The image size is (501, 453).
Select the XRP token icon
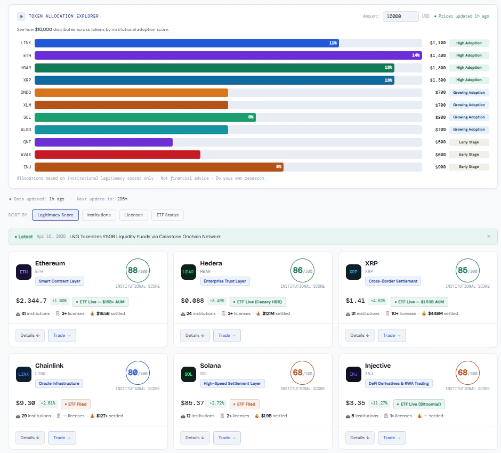coord(353,272)
